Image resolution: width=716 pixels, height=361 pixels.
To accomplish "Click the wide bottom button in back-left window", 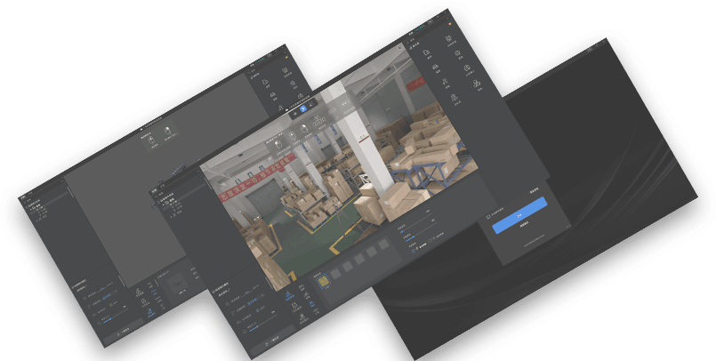I will click(125, 332).
